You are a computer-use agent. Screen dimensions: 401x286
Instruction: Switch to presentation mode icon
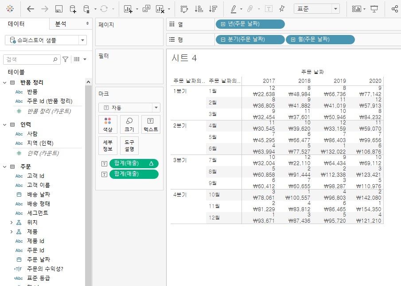[x=374, y=9]
